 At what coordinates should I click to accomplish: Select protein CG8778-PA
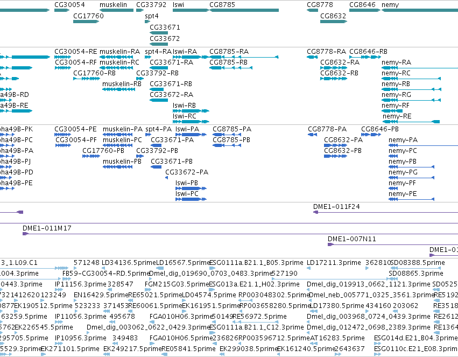coord(327,129)
